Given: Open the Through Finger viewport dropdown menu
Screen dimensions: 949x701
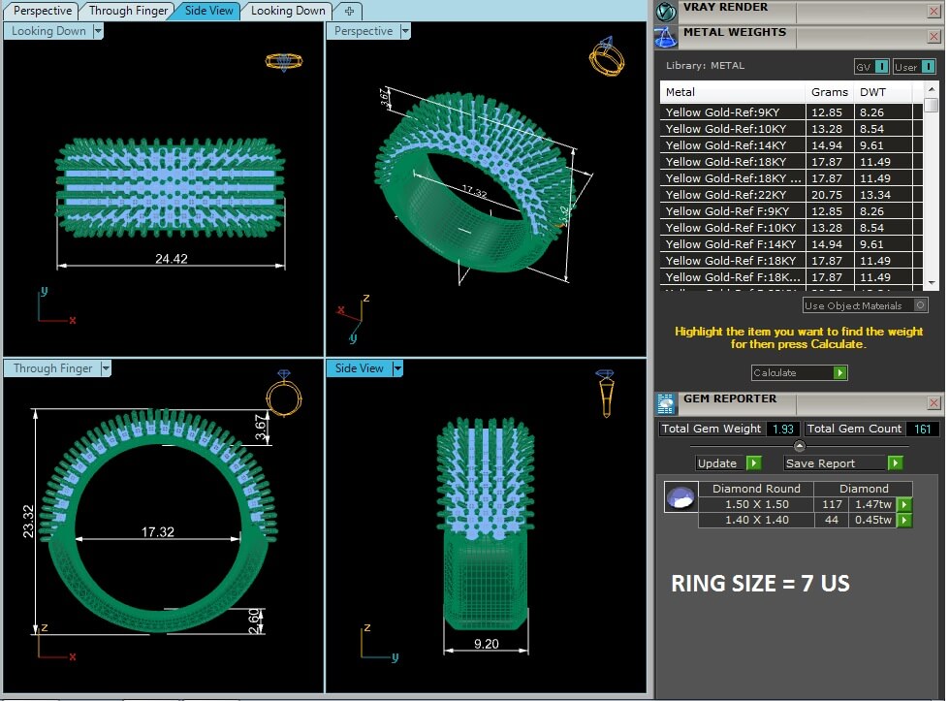Looking at the screenshot, I should coord(106,368).
